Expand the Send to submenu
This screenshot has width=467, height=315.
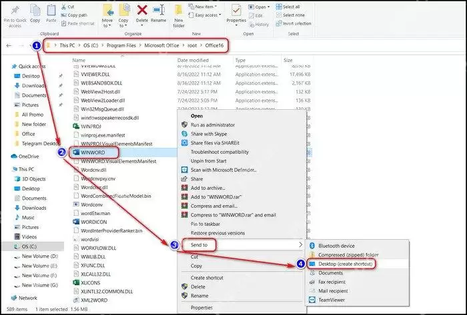(242, 245)
